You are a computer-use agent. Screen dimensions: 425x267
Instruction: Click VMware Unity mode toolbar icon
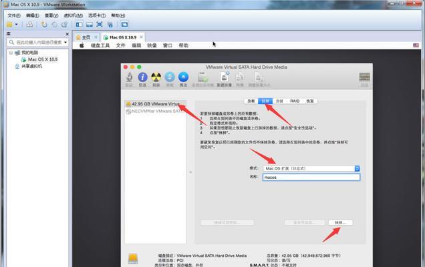pos(110,25)
